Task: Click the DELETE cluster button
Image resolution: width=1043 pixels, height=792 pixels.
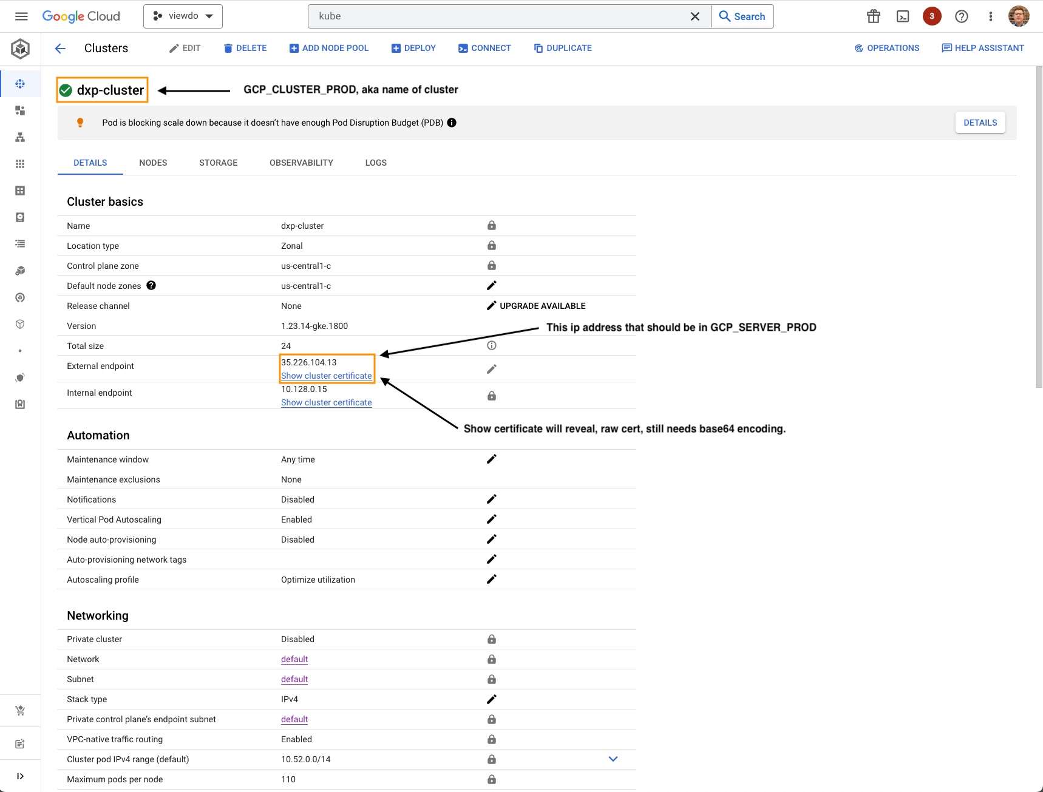Action: coord(245,48)
